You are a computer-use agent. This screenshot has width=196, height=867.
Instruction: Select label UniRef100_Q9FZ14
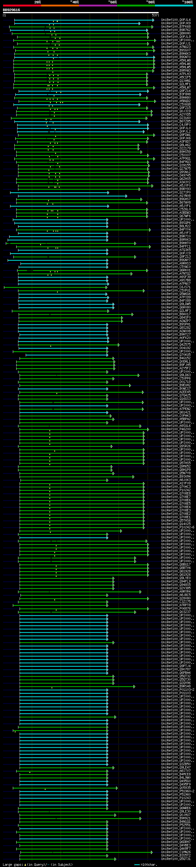pos(176,91)
